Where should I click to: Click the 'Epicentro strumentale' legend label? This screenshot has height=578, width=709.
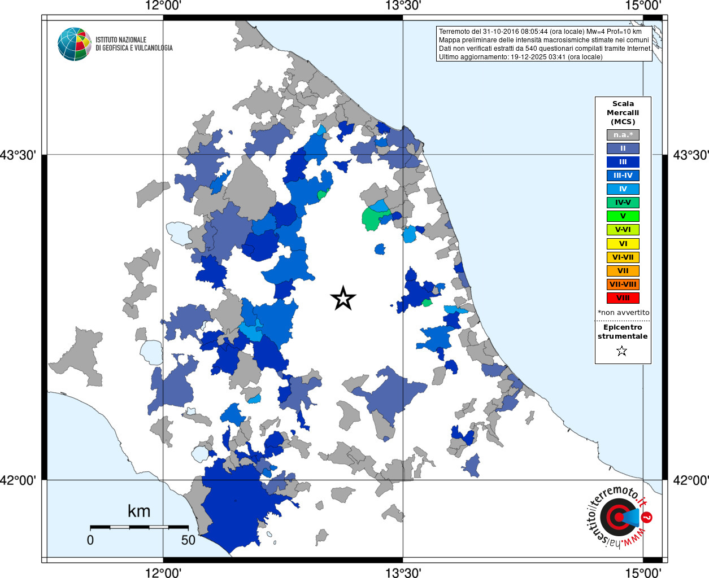tap(623, 332)
